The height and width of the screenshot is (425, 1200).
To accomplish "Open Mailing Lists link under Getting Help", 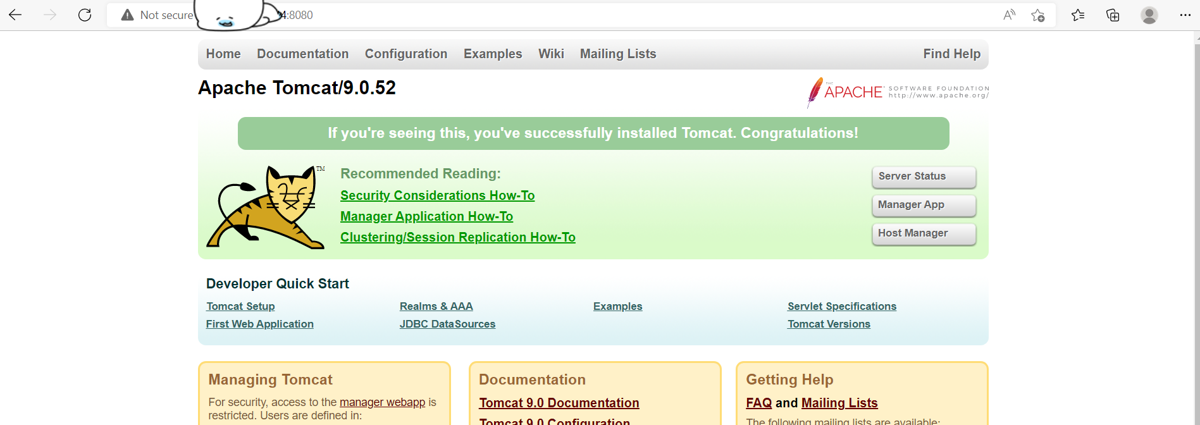I will [x=839, y=403].
